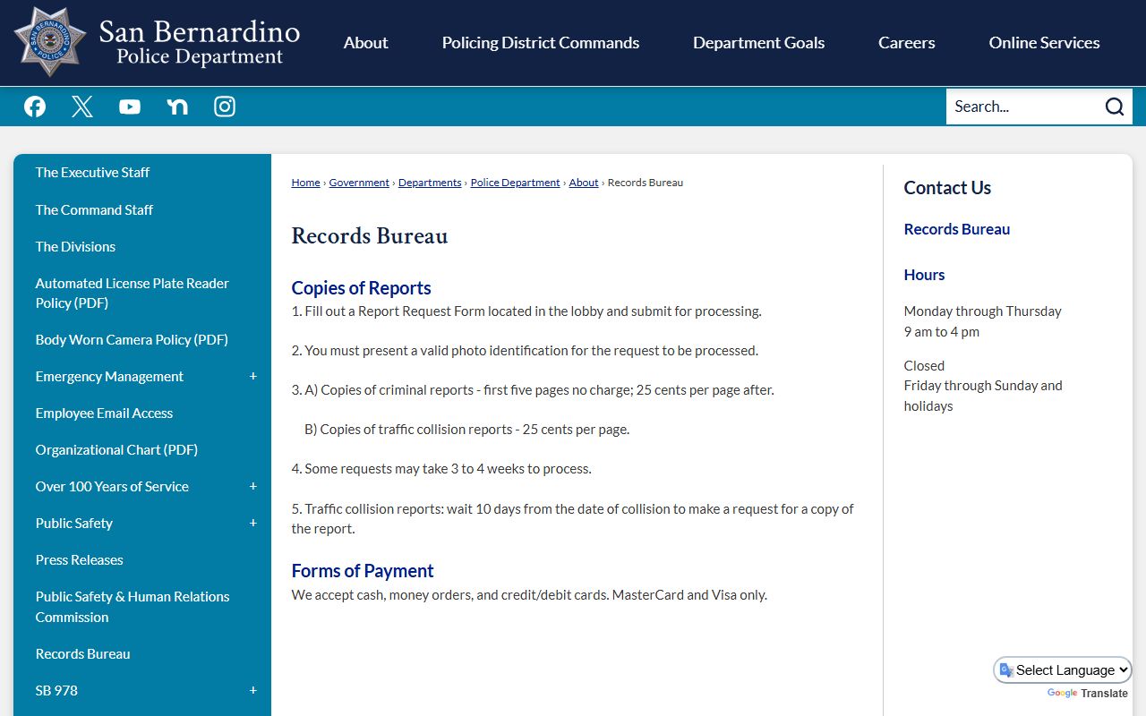Open the Public Safety sidebar link

click(x=74, y=524)
